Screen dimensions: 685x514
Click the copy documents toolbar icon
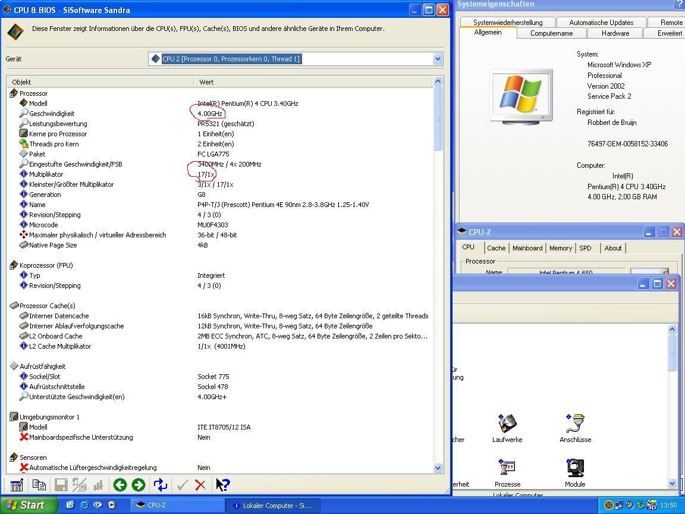click(39, 485)
